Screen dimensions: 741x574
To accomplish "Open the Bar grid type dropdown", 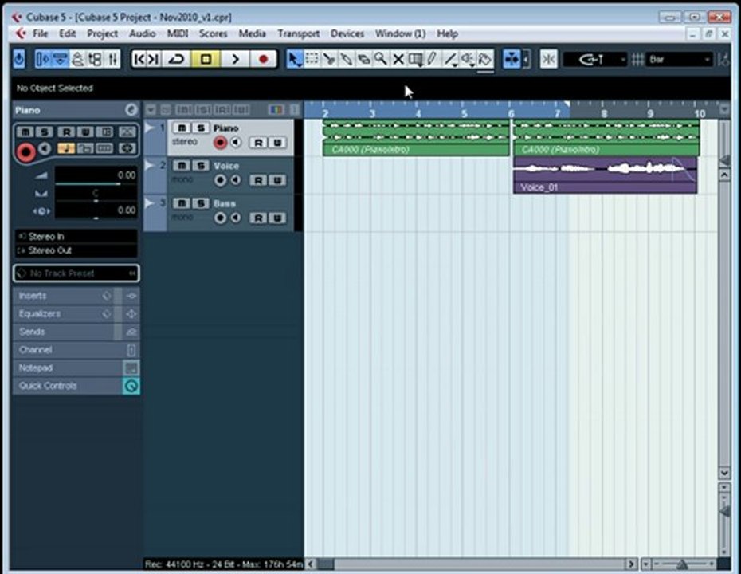I will click(x=679, y=60).
